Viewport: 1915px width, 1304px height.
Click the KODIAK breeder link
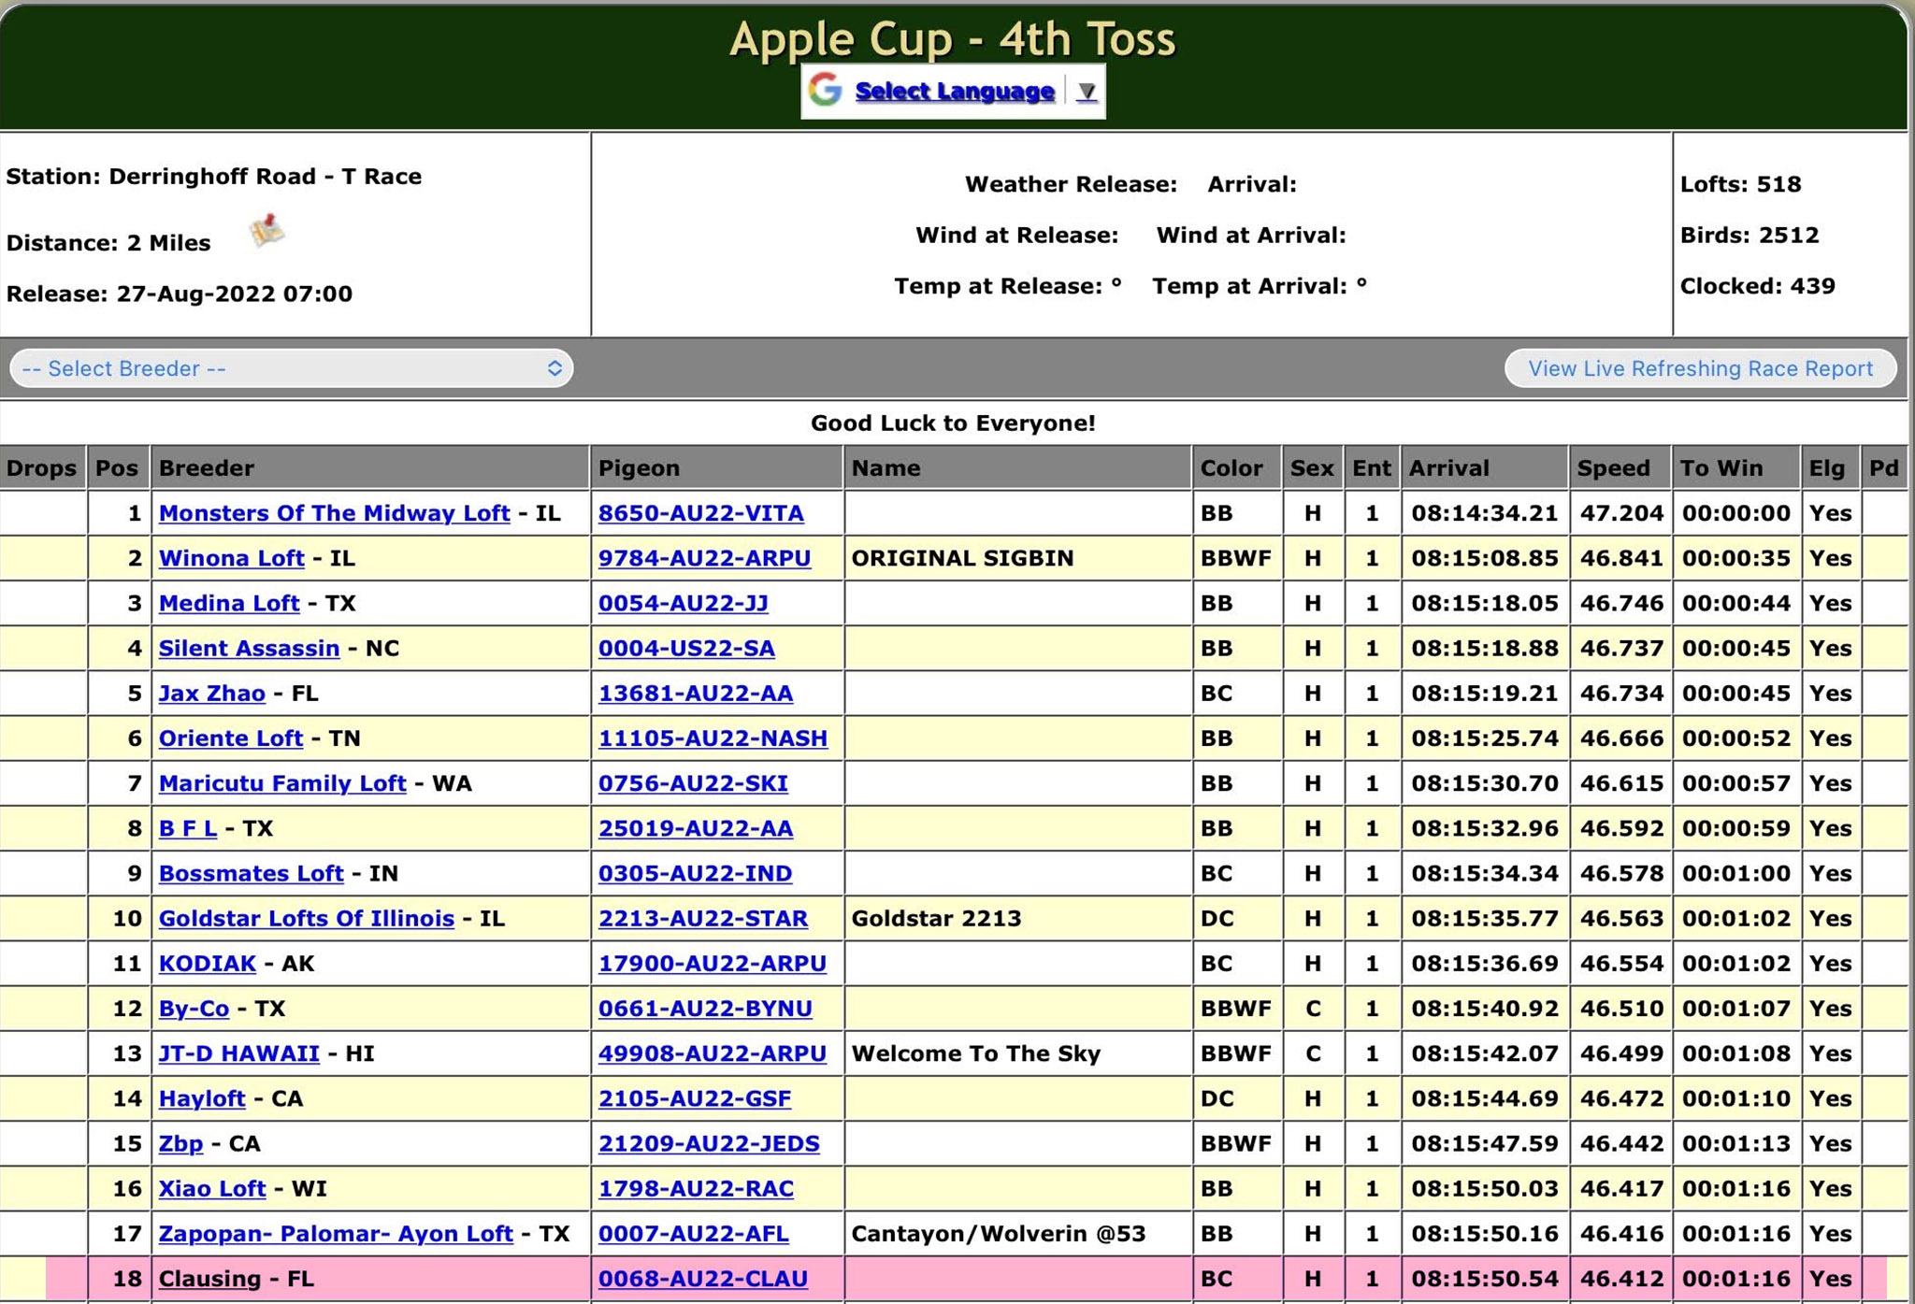207,963
